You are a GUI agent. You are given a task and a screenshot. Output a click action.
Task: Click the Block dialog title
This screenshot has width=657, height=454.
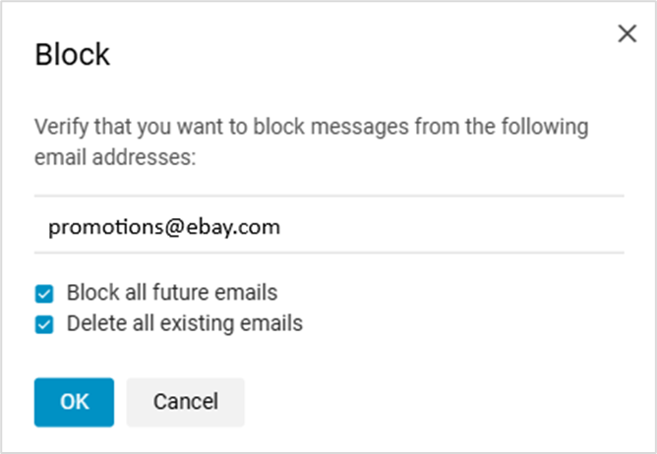coord(72,55)
